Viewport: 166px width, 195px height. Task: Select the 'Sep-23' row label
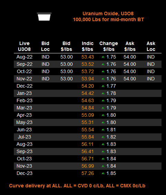[x=25, y=151]
